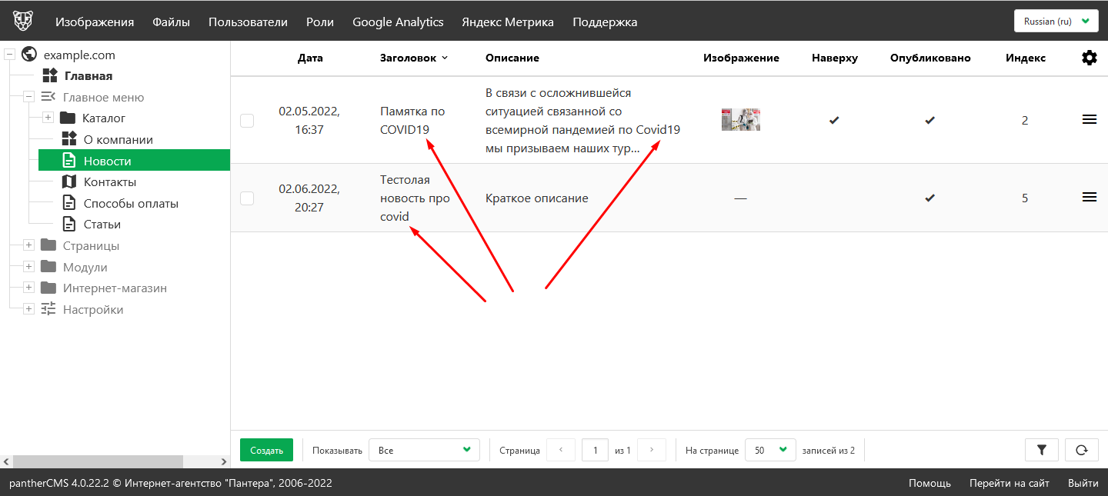This screenshot has width=1108, height=496.
Task: Click the filter funnel icon
Action: coord(1042,450)
